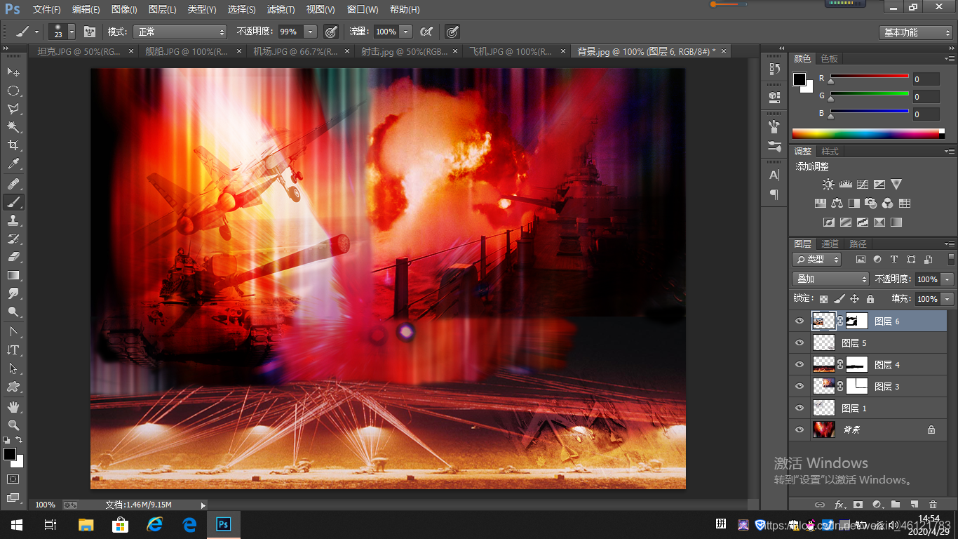
Task: Select the Polygonal Lasso tool
Action: pyautogui.click(x=13, y=109)
